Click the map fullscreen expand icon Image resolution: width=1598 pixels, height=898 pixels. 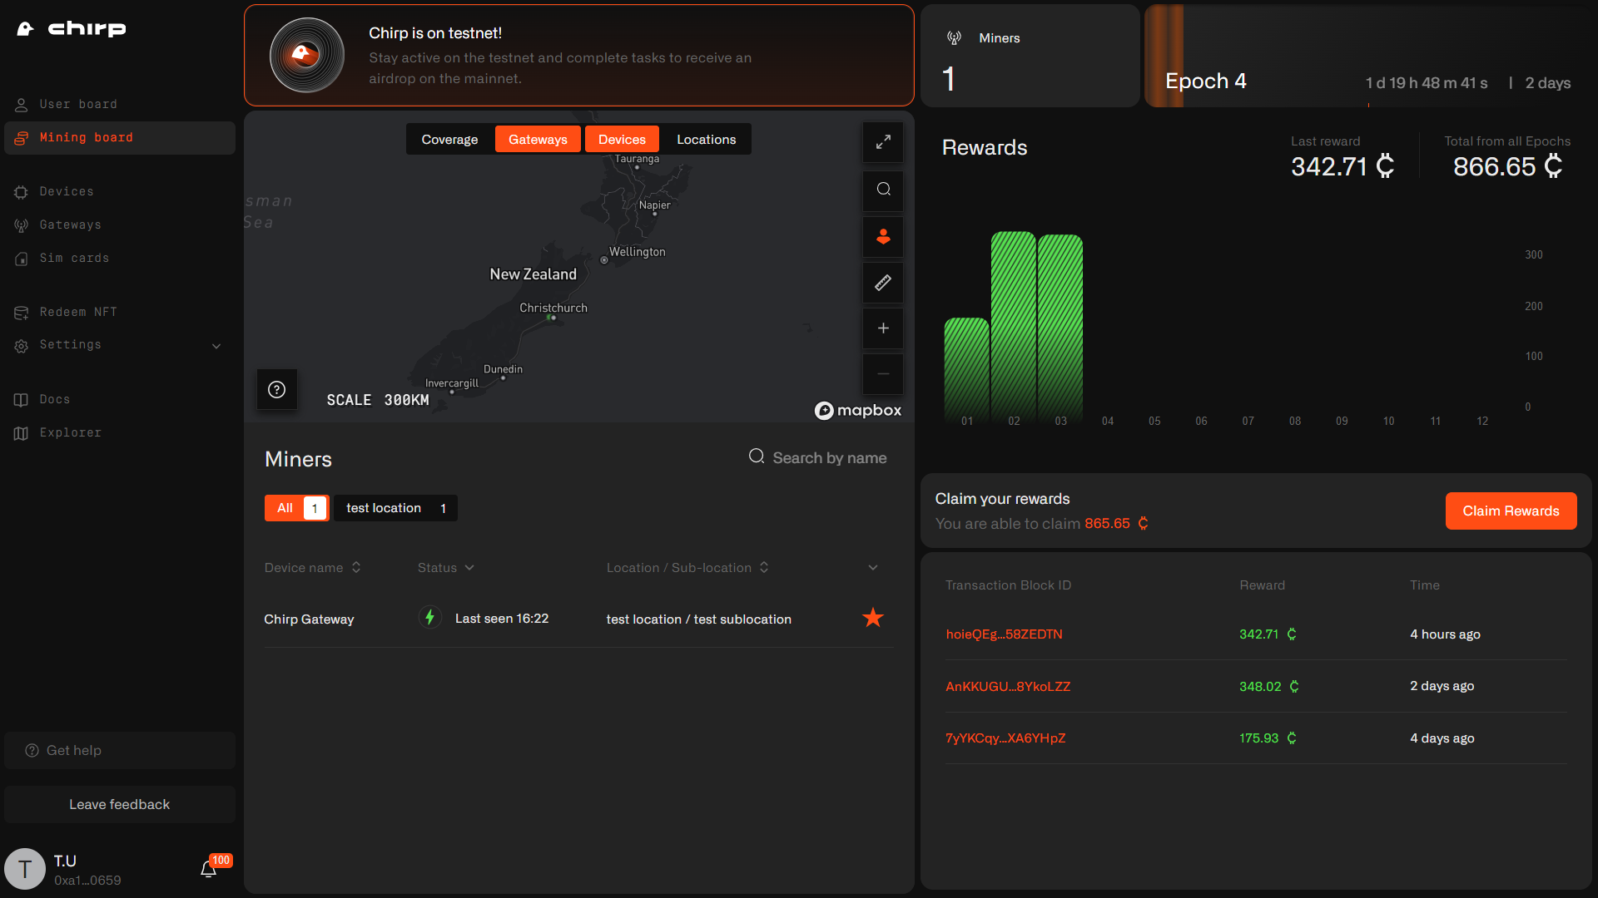[883, 142]
